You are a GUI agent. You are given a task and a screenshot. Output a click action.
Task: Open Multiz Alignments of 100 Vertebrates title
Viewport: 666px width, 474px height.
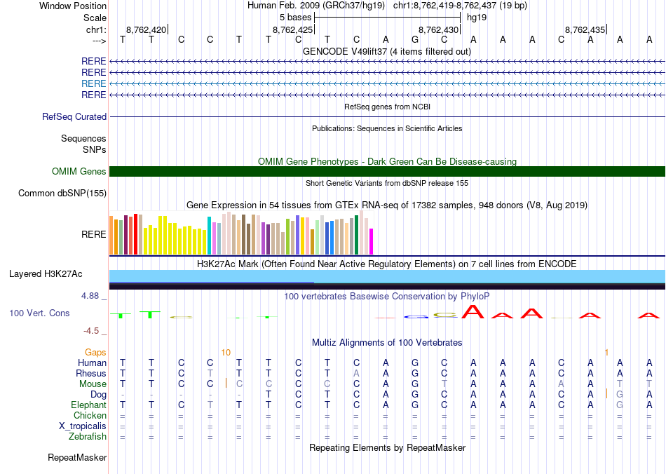[387, 342]
